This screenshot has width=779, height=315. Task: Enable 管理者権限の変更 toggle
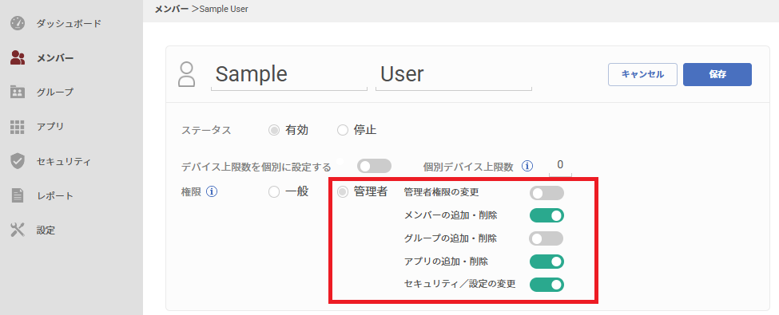coord(546,193)
